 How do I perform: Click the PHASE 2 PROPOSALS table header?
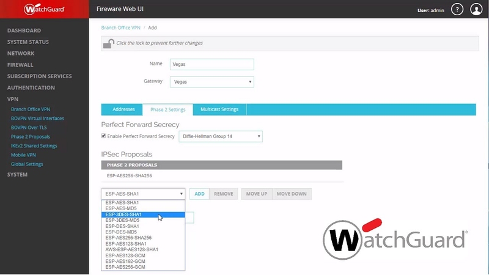point(222,165)
